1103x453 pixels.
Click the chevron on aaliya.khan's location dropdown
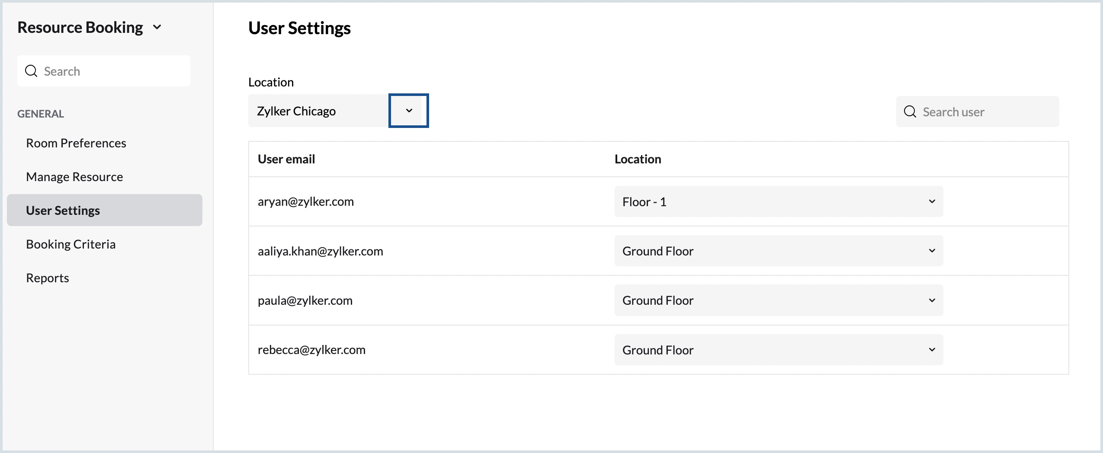click(x=932, y=251)
